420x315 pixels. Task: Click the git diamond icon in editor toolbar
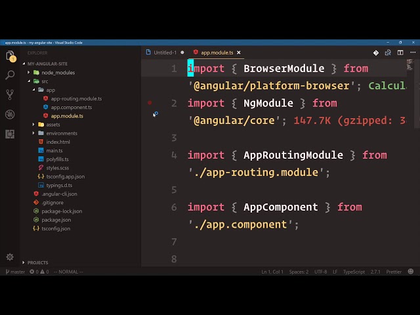pos(376,52)
